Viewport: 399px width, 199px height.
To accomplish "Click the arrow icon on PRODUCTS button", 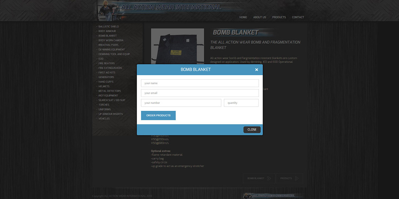I will 296,178.
